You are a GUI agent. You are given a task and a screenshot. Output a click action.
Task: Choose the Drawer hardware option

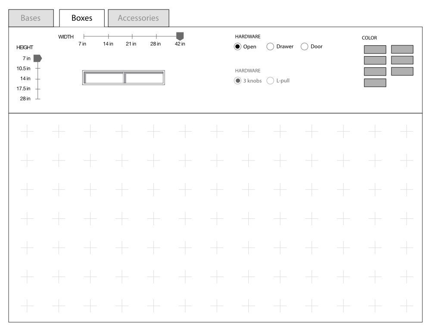(x=270, y=47)
